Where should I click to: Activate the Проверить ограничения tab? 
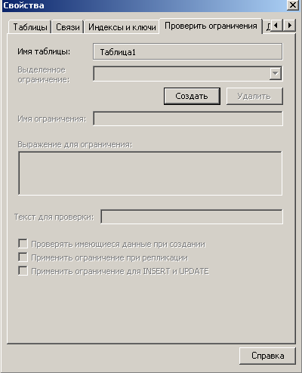[x=211, y=26]
